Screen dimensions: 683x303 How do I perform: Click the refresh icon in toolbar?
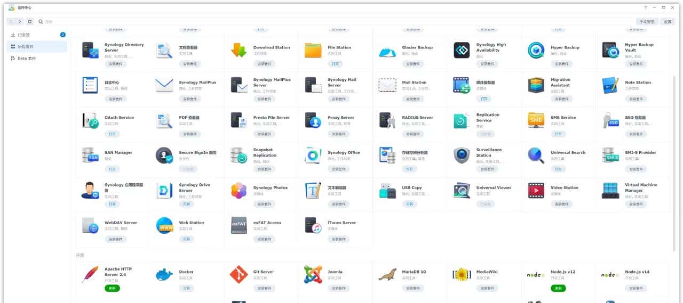click(30, 21)
